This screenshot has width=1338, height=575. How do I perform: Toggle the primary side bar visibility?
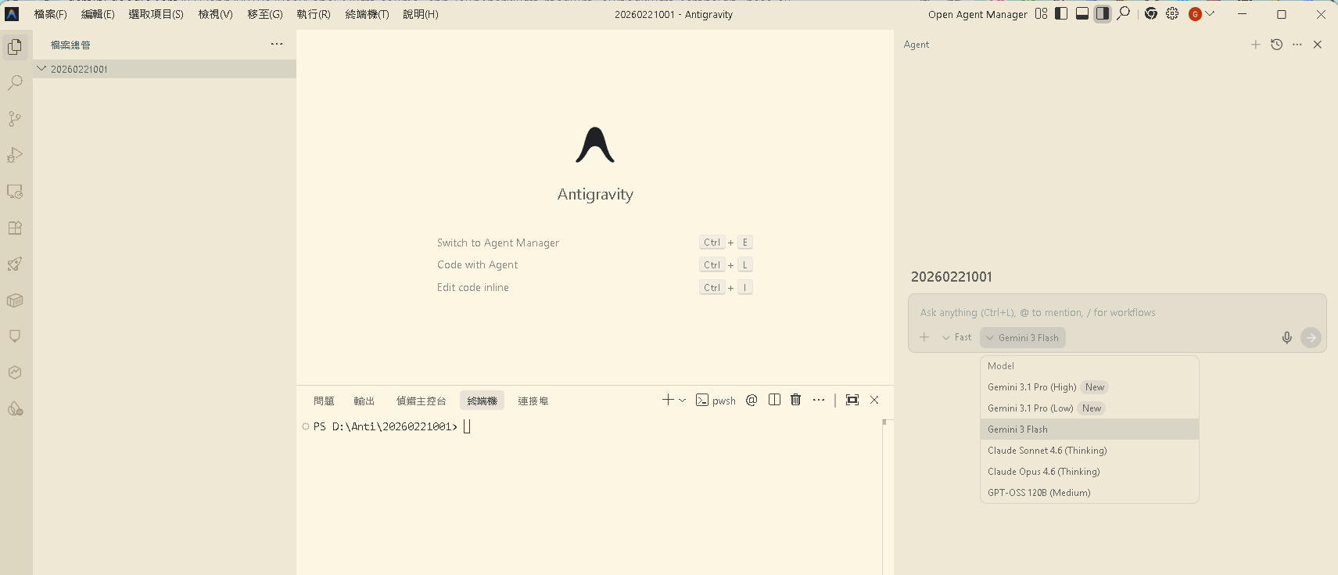tap(1061, 13)
